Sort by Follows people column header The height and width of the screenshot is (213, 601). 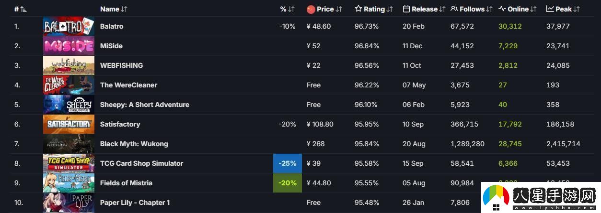coord(472,9)
